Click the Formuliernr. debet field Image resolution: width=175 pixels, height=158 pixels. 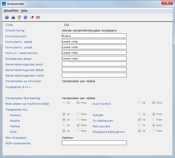tap(94, 41)
